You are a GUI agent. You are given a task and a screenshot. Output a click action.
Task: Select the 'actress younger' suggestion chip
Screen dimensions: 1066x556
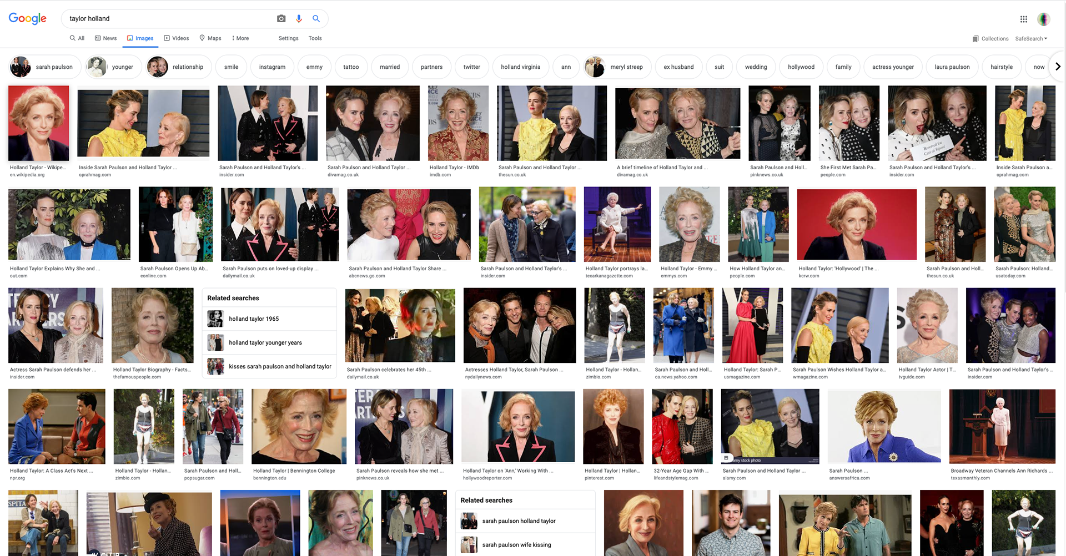point(893,67)
